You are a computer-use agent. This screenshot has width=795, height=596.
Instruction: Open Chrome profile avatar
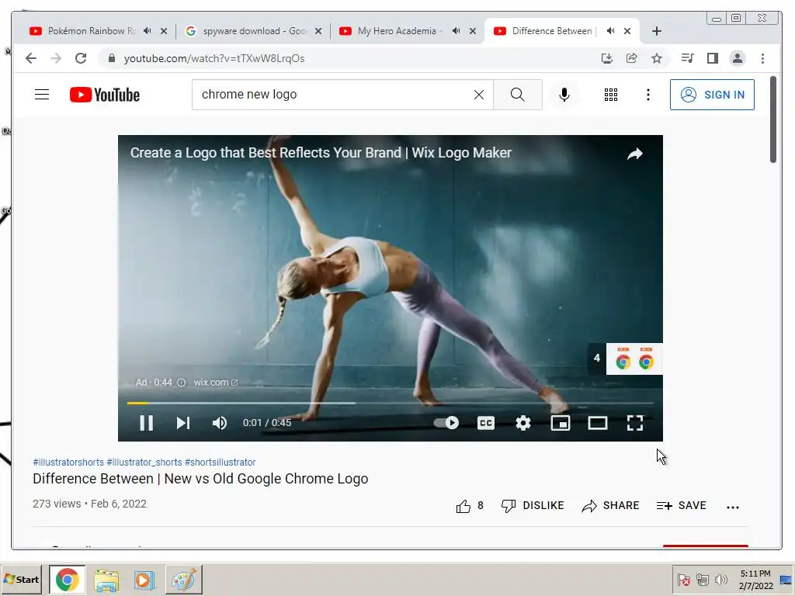click(738, 58)
